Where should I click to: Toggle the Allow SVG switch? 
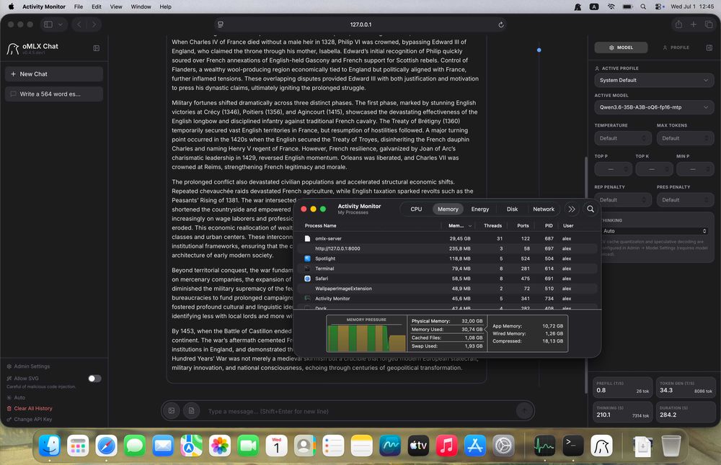coord(94,378)
